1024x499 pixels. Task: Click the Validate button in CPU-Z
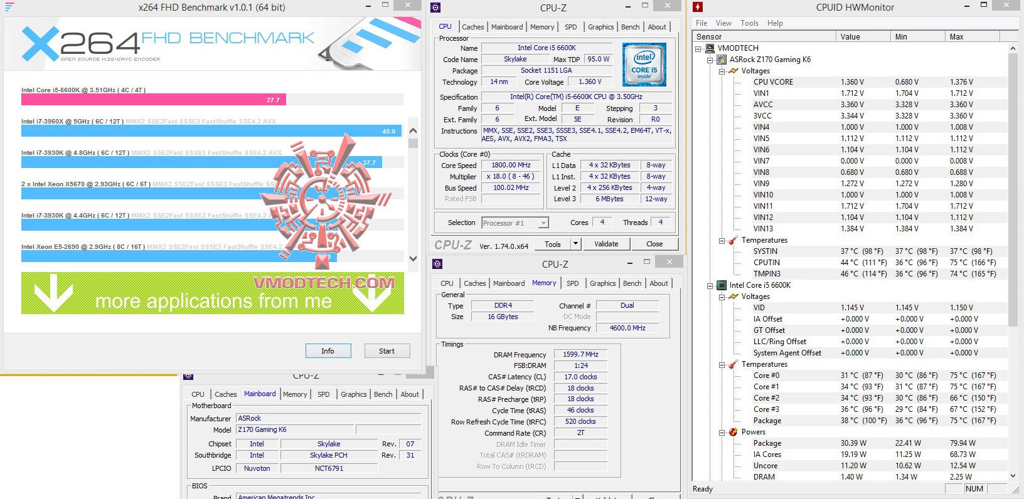(x=606, y=244)
